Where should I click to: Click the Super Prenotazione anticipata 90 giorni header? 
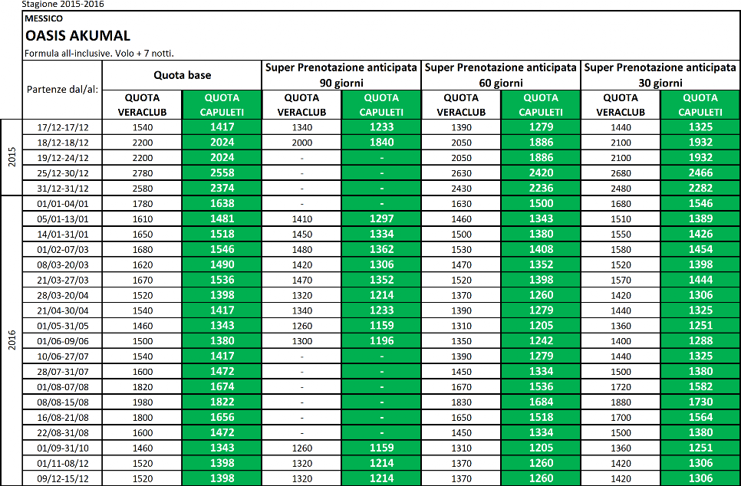tap(341, 75)
